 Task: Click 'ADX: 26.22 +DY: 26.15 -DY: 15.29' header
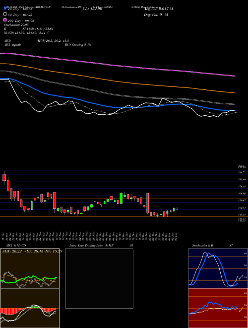[32, 251]
